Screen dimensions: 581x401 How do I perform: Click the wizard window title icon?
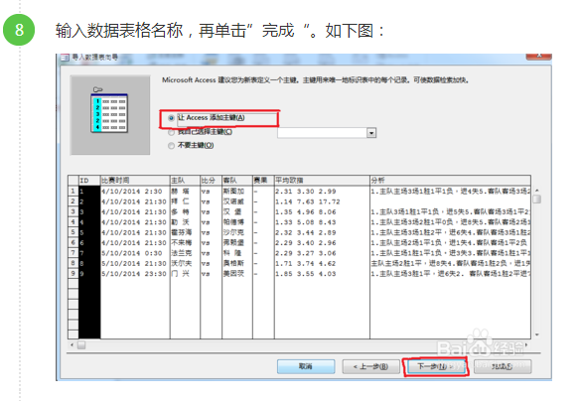[x=65, y=58]
